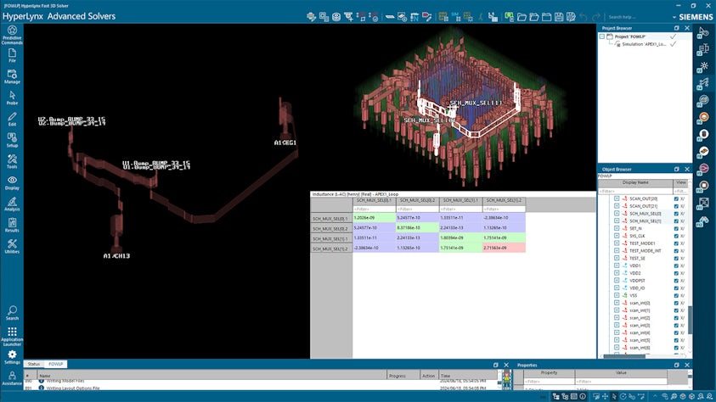
Task: Open the Manage sidebar panel
Action: pos(12,76)
